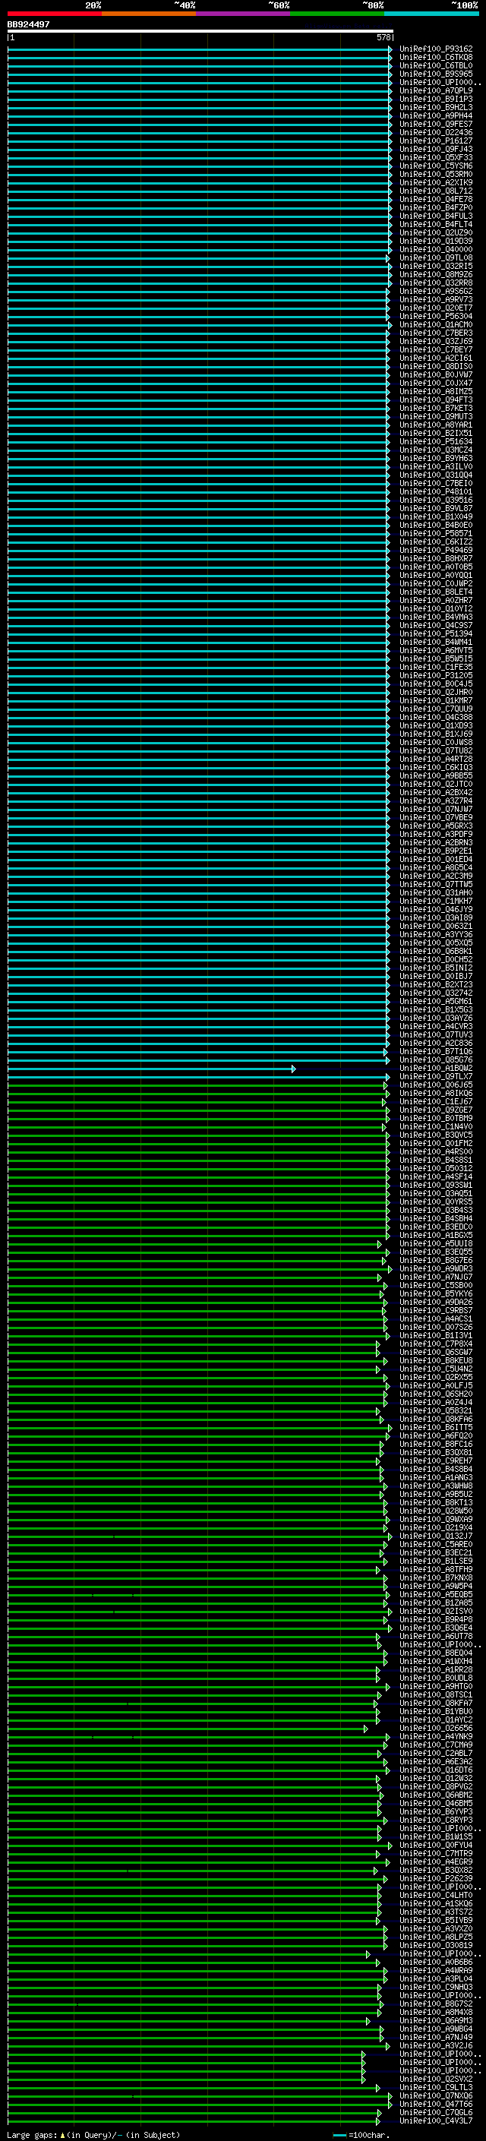Select hit label UniRef100_B1X049
This screenshot has height=2141, width=486.
pos(436,517)
